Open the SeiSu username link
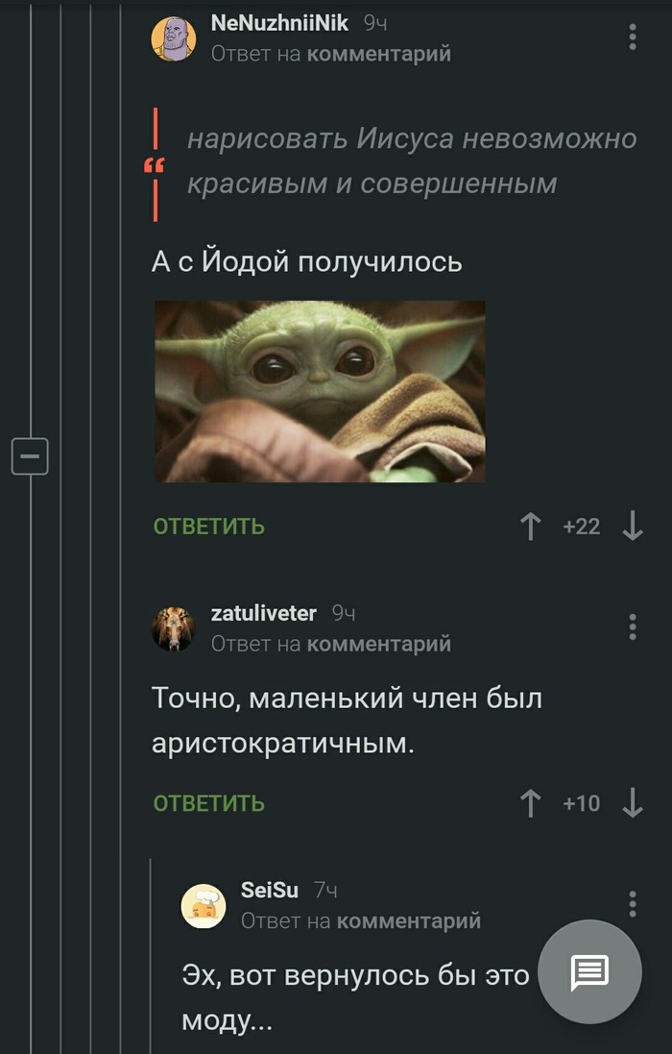This screenshot has height=1054, width=672. click(269, 890)
